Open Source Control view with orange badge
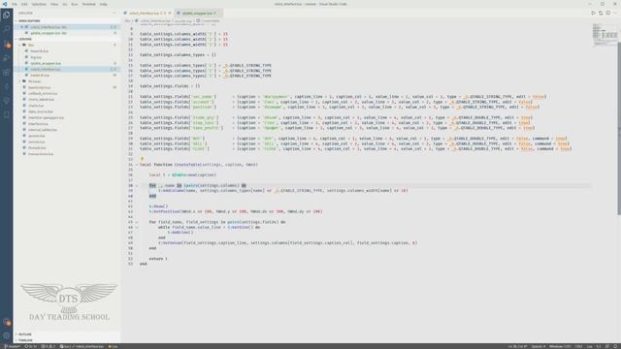The width and height of the screenshot is (621, 349). pyautogui.click(x=7, y=44)
